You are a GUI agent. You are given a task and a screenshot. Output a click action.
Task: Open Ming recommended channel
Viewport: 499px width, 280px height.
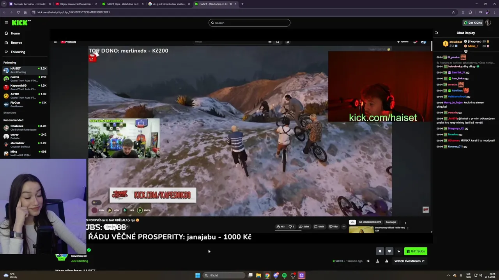click(25, 153)
